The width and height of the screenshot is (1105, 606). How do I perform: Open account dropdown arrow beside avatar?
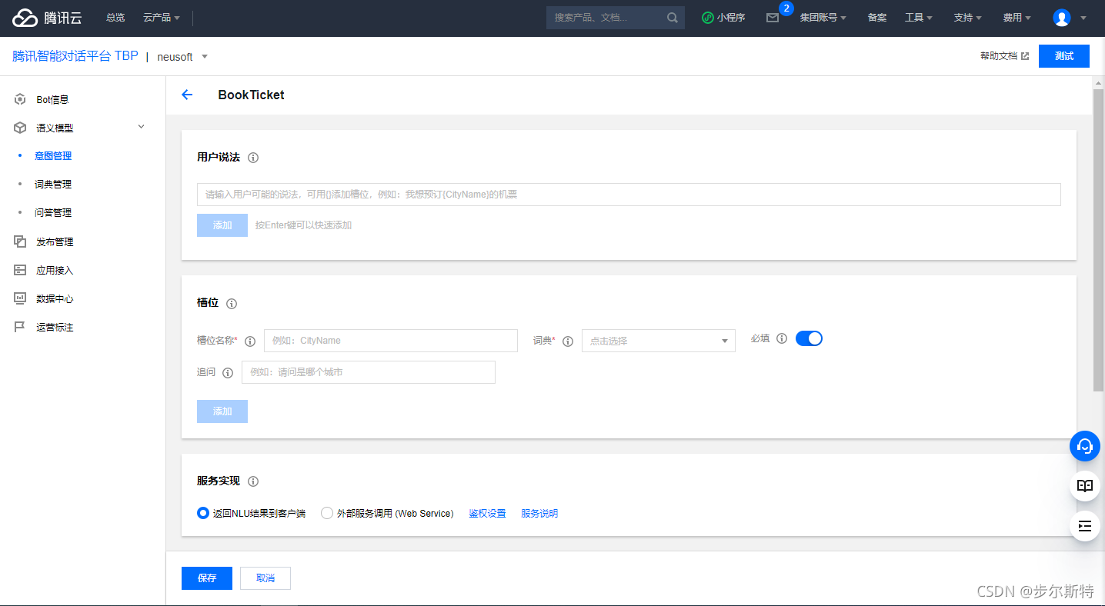pos(1083,18)
